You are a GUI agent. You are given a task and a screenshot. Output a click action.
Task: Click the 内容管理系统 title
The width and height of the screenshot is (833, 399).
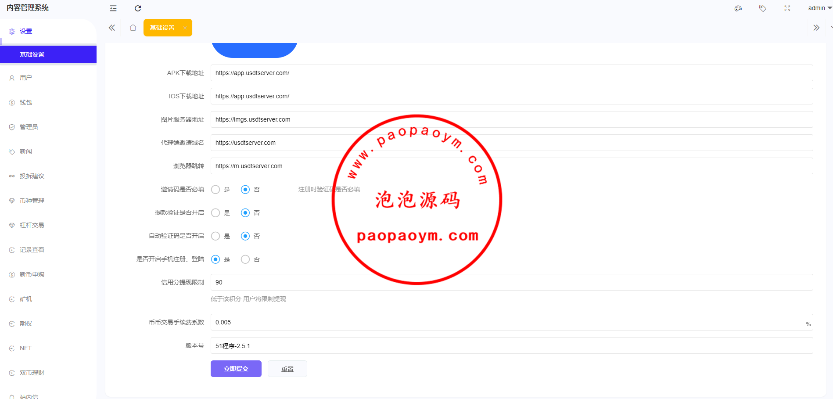[28, 8]
